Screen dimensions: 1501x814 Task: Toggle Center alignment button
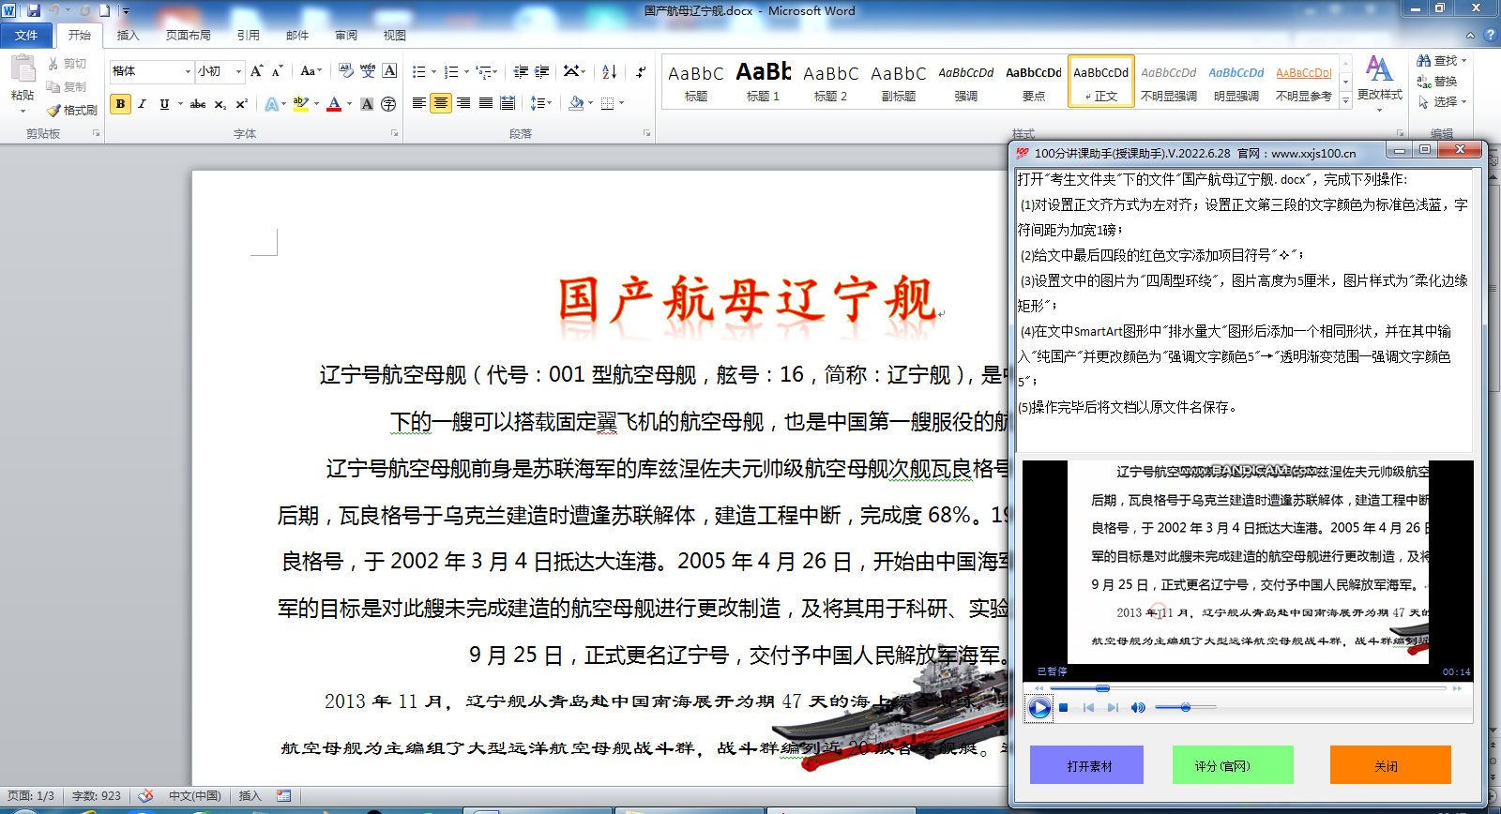point(441,103)
